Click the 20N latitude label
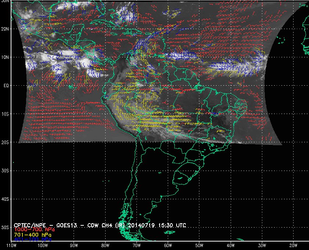309x250 pixels. coord(5,29)
